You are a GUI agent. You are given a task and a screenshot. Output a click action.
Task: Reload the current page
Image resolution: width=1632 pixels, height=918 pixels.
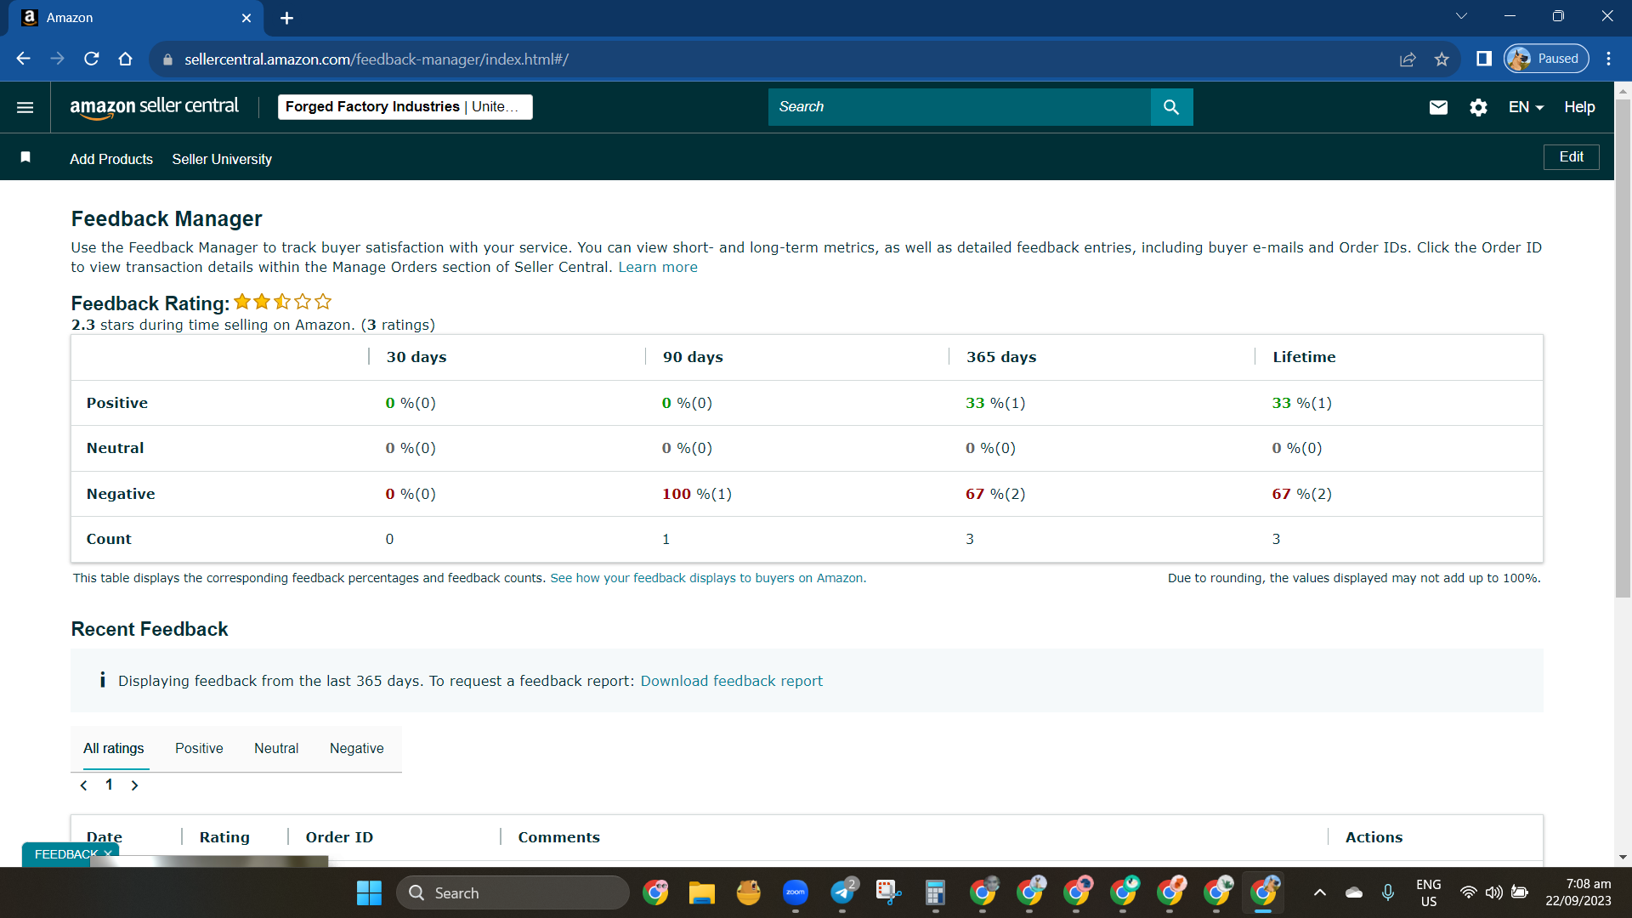tap(92, 59)
